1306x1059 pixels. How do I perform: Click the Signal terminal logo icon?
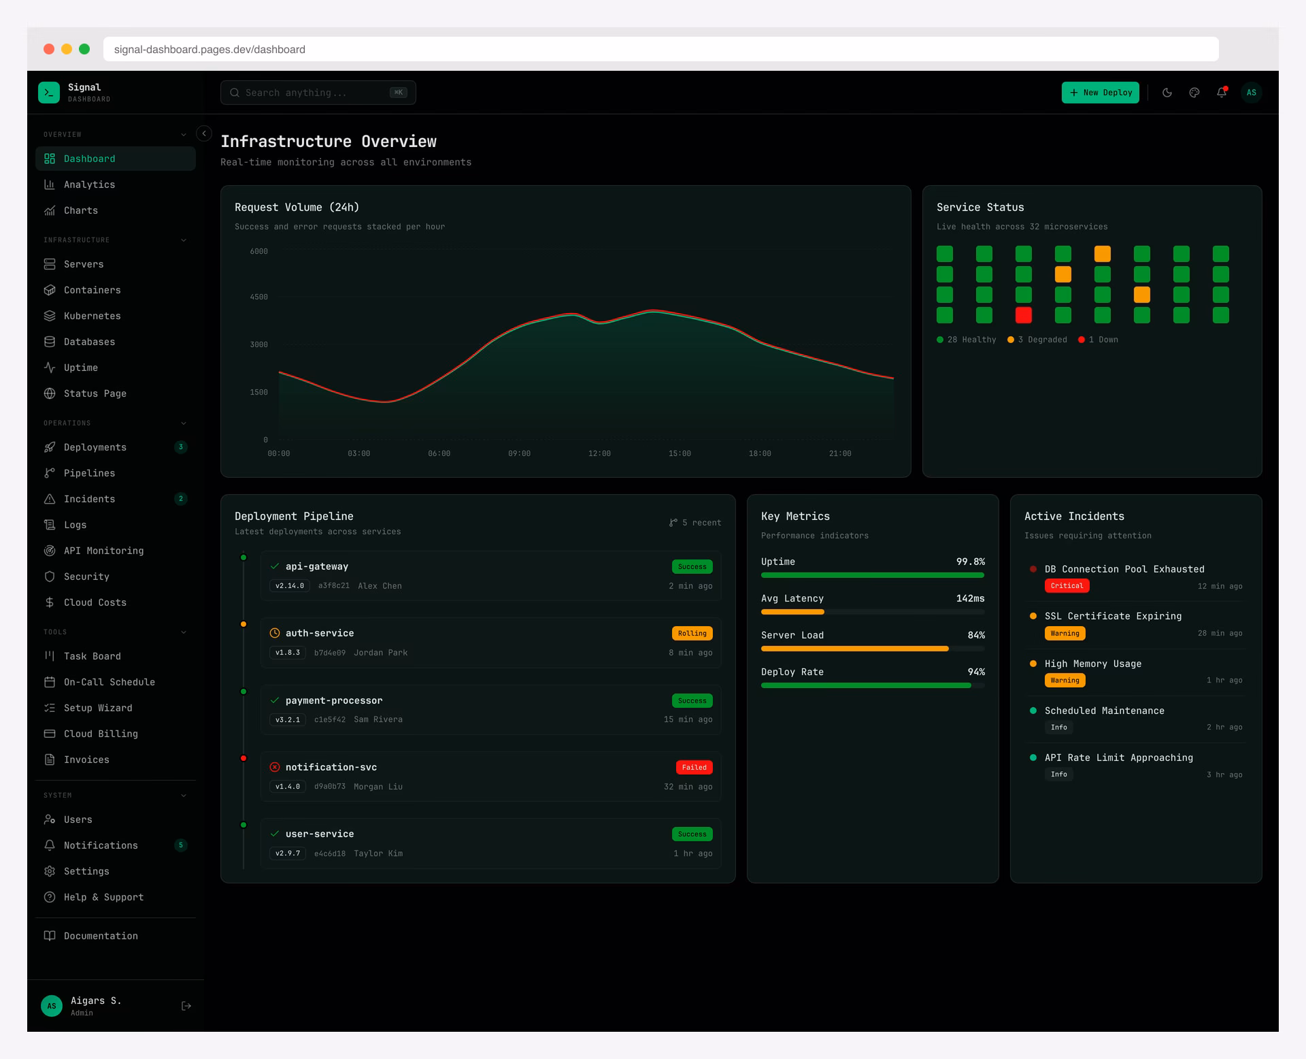click(49, 93)
